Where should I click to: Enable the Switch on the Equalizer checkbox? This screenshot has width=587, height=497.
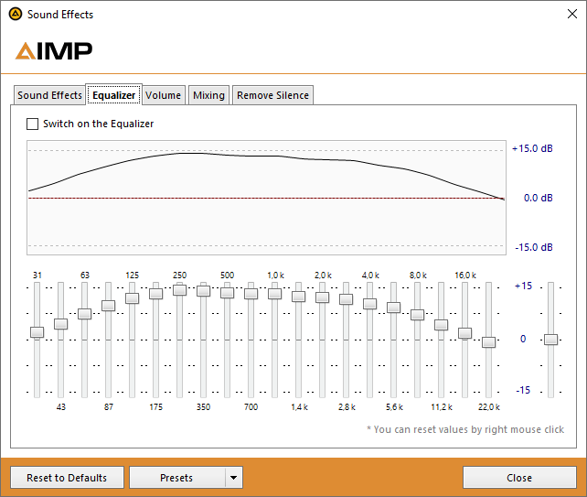click(34, 124)
